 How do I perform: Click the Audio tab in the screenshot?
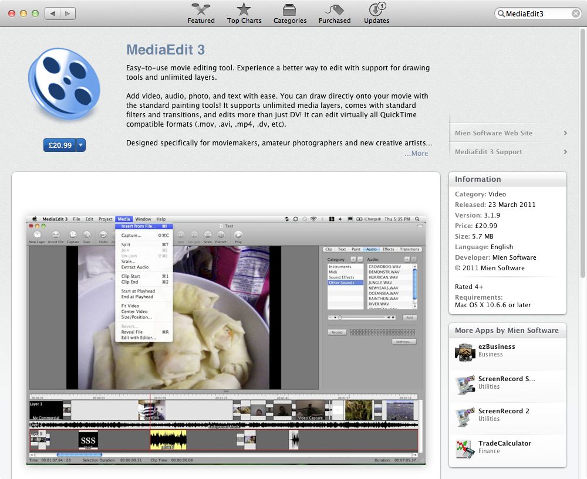tap(372, 249)
